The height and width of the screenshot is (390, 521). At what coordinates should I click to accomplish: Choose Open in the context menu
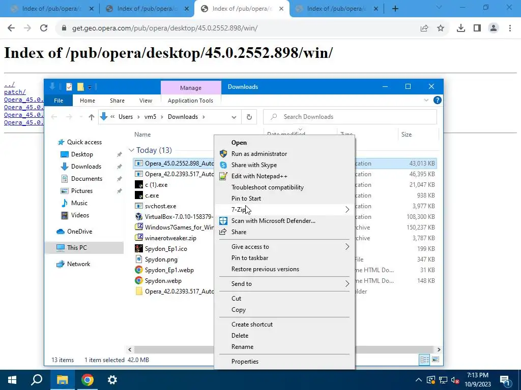click(239, 143)
